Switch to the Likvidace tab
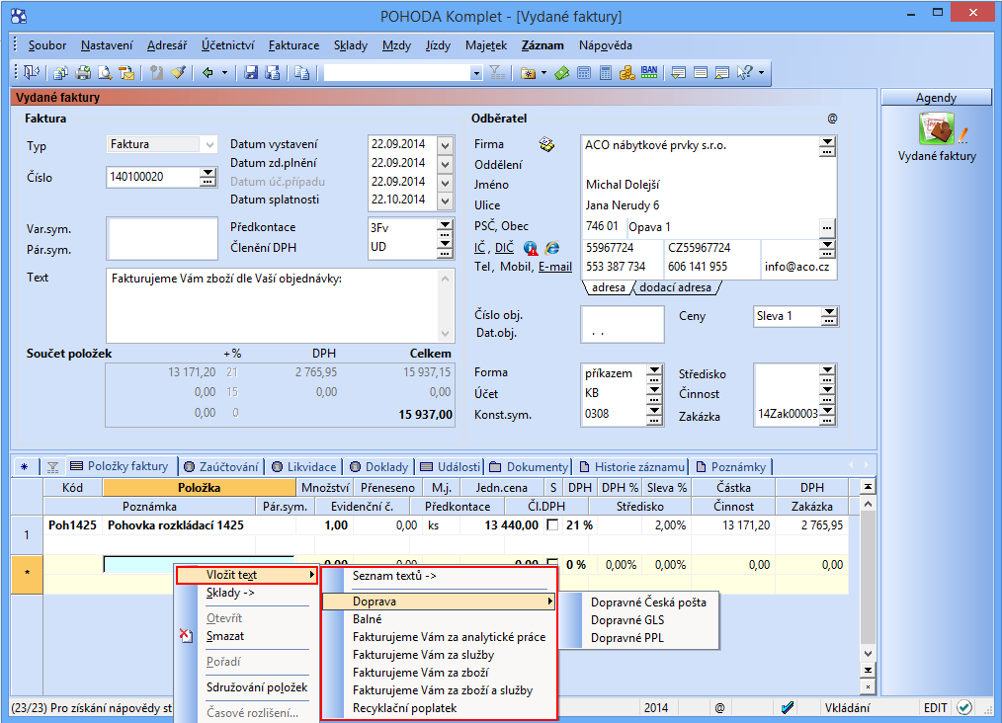This screenshot has height=723, width=1002. pyautogui.click(x=304, y=467)
